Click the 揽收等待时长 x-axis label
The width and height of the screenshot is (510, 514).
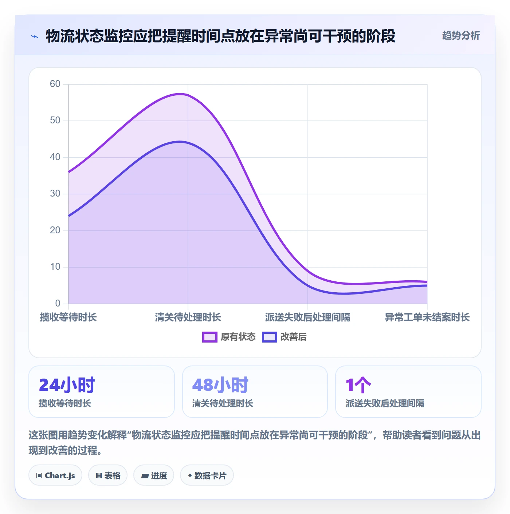(68, 317)
